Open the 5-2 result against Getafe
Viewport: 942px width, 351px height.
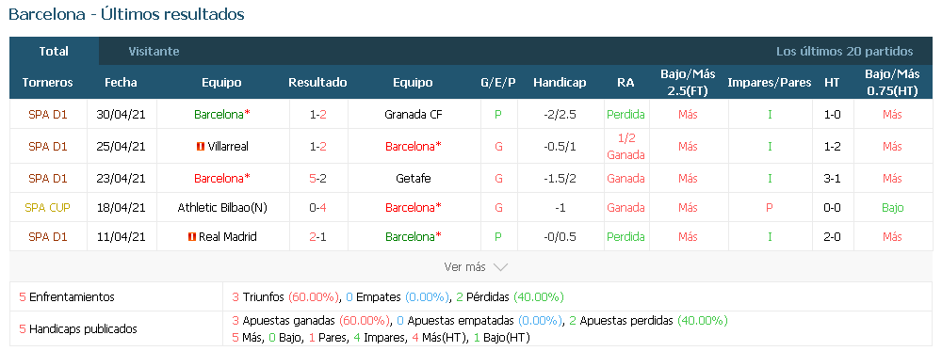click(x=317, y=178)
